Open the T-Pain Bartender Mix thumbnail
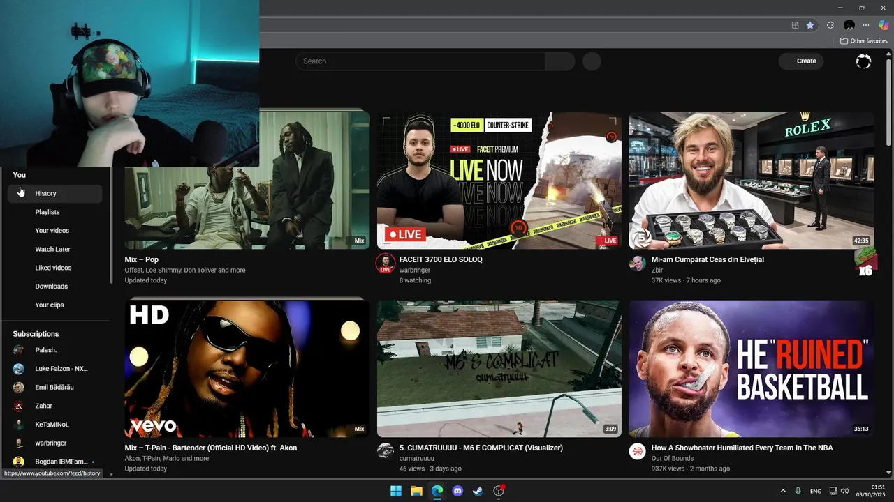894x502 pixels. [x=247, y=369]
